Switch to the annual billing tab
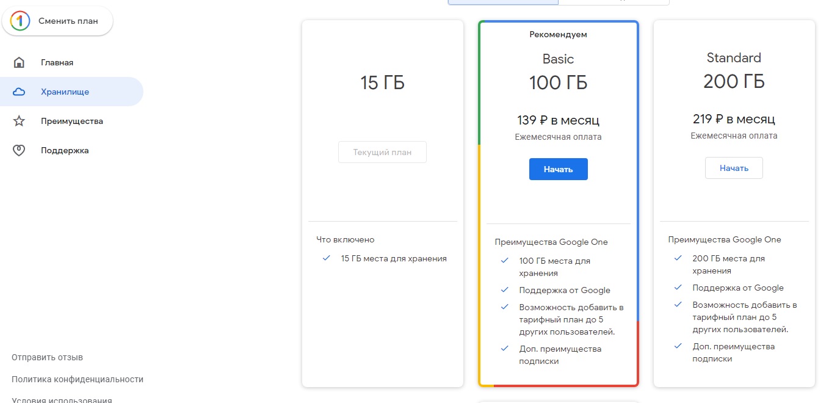 tap(613, 2)
